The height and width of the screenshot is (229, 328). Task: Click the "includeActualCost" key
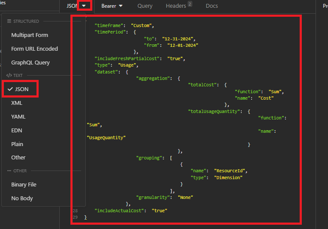click(x=119, y=211)
